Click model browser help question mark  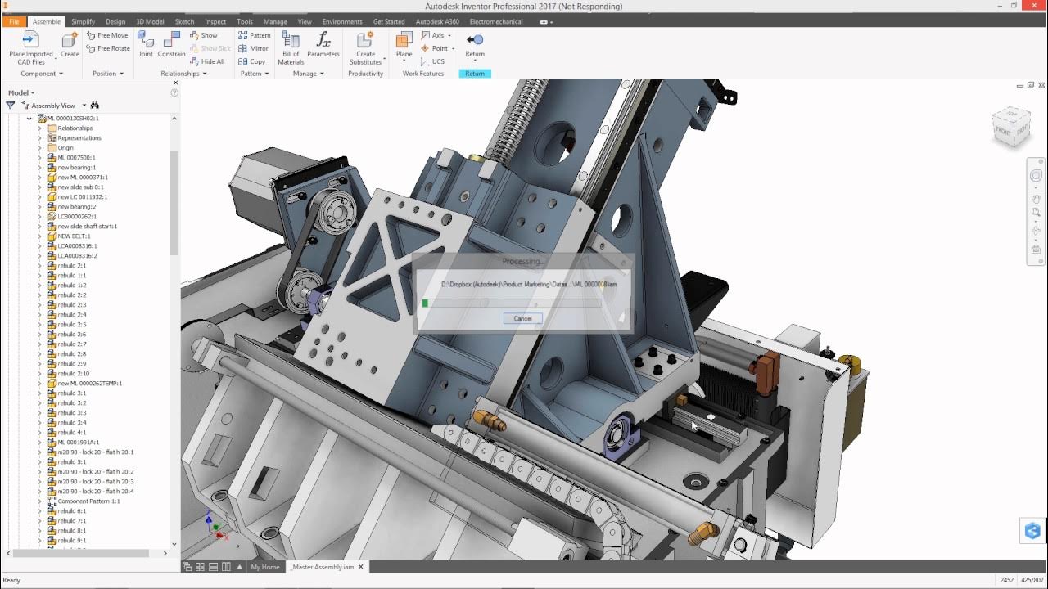click(174, 93)
